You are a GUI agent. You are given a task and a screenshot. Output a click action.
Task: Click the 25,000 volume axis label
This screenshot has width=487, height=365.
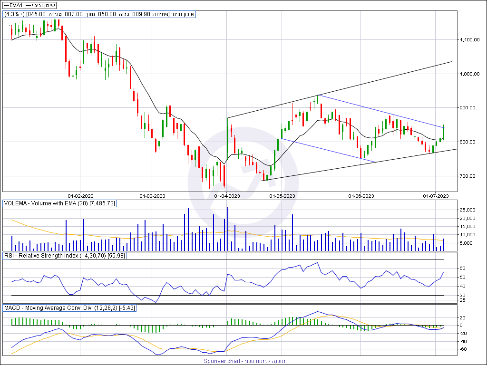click(468, 210)
